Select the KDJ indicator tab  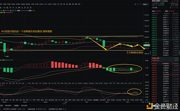point(31,100)
